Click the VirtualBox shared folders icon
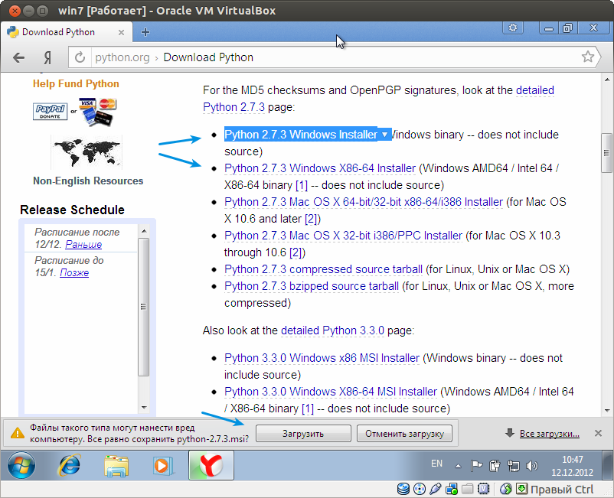This screenshot has width=614, height=498. tap(468, 489)
